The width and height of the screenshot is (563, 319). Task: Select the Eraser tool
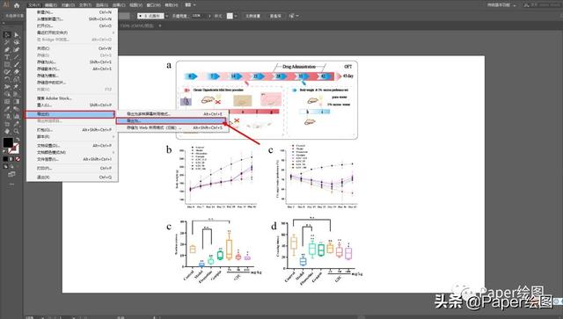16,72
